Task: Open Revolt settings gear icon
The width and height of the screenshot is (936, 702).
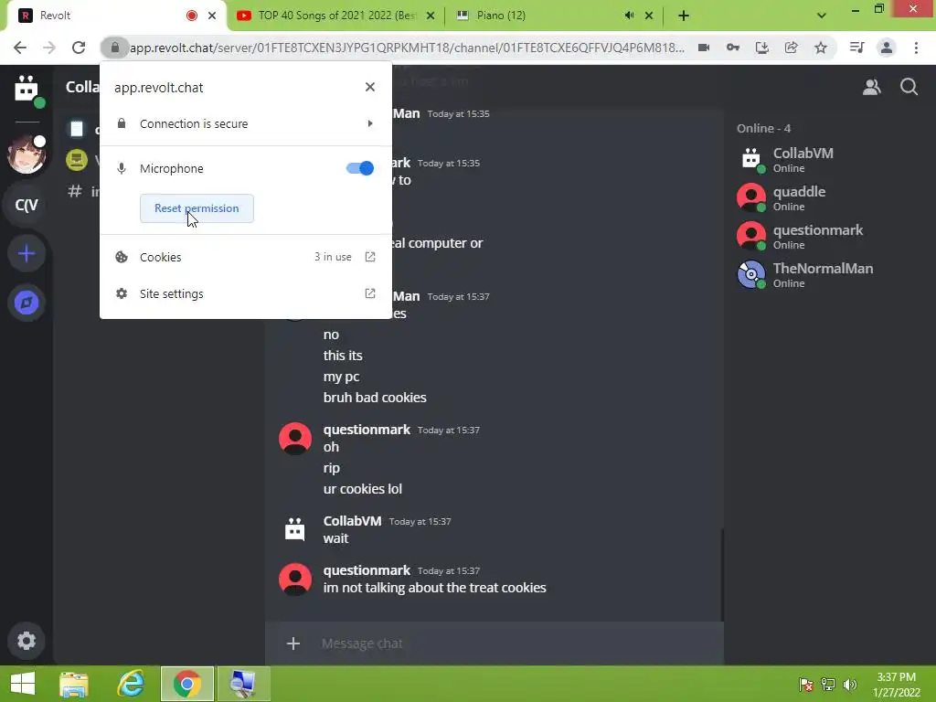Action: [x=27, y=641]
